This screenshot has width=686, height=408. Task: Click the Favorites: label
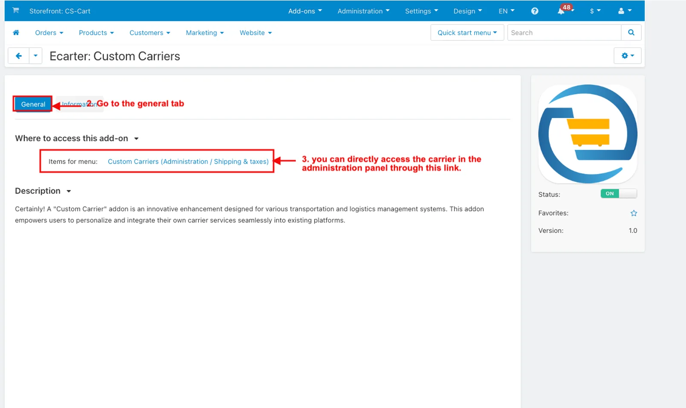(x=554, y=213)
